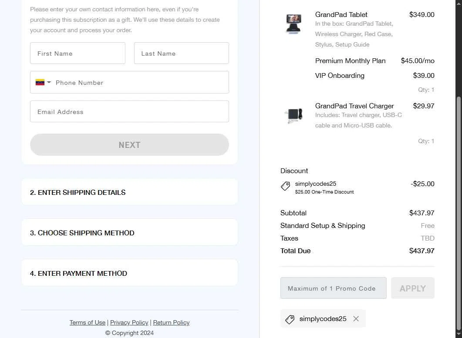Open the Terms of Use link
This screenshot has height=338, width=462.
[87, 322]
